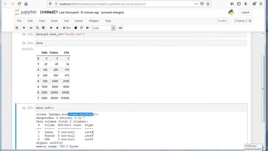
Task: Toggle the browser sidebar icon
Action: pos(239,4)
